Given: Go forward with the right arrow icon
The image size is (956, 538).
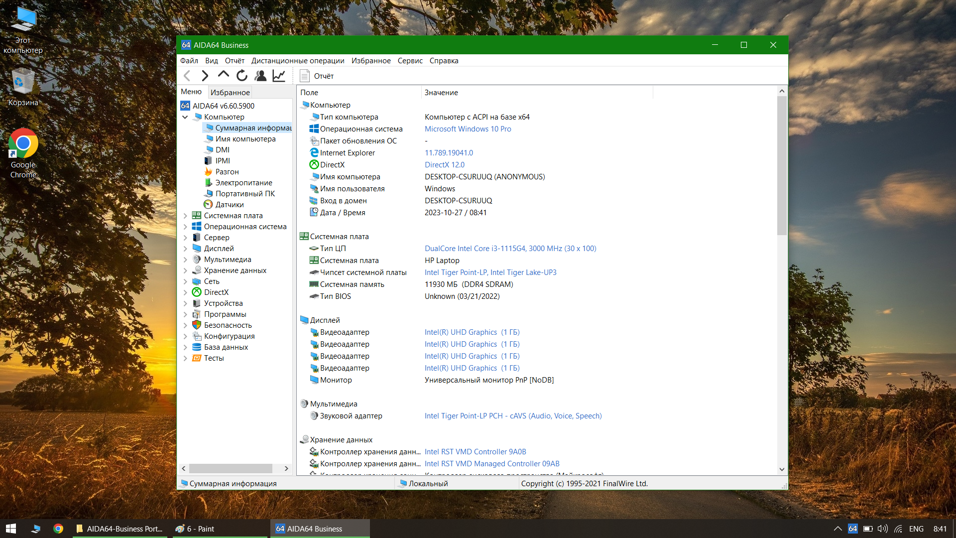Looking at the screenshot, I should click(x=205, y=76).
